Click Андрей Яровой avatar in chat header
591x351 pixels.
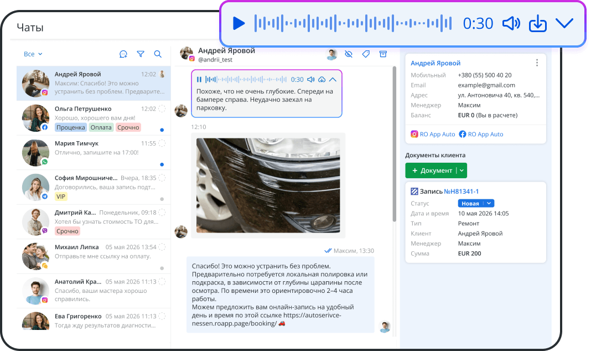(187, 54)
